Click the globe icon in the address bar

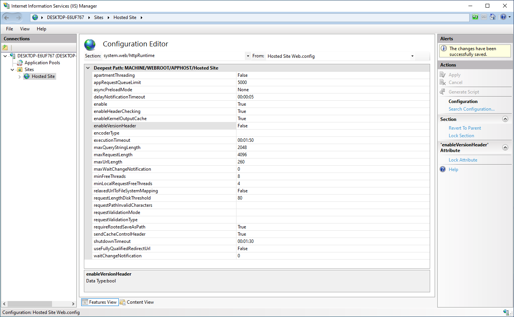[x=35, y=17]
